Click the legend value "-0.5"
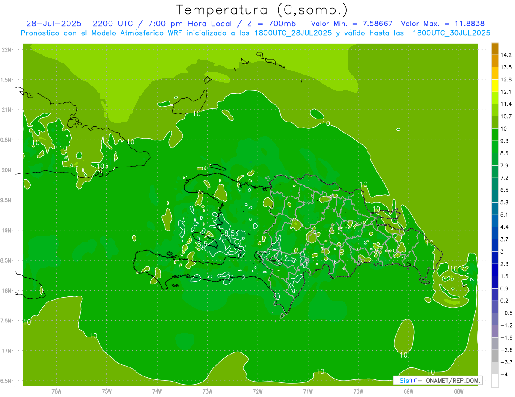This screenshot has height=397, width=515. pos(506,313)
